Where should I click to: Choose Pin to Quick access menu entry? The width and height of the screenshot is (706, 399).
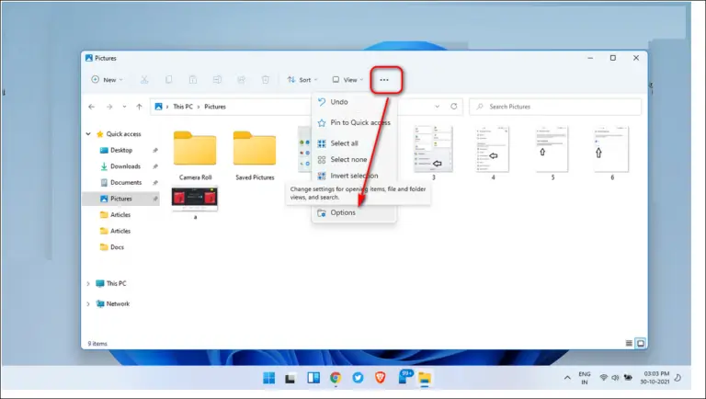354,122
